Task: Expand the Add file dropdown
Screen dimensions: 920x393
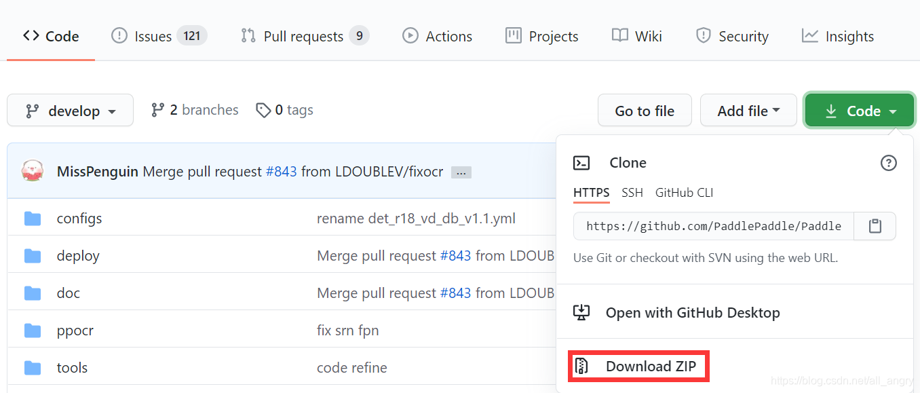Action: [x=748, y=111]
